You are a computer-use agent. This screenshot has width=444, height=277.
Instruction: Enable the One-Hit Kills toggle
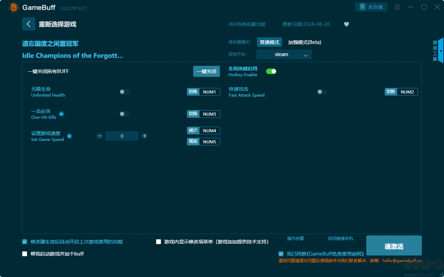(125, 114)
